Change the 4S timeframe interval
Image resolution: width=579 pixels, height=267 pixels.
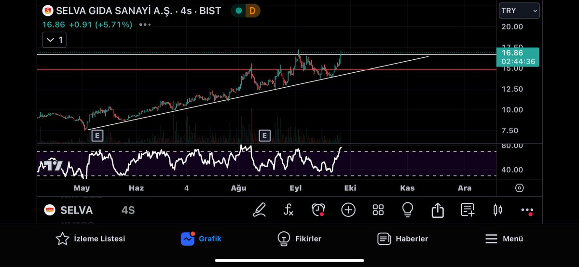click(x=128, y=210)
